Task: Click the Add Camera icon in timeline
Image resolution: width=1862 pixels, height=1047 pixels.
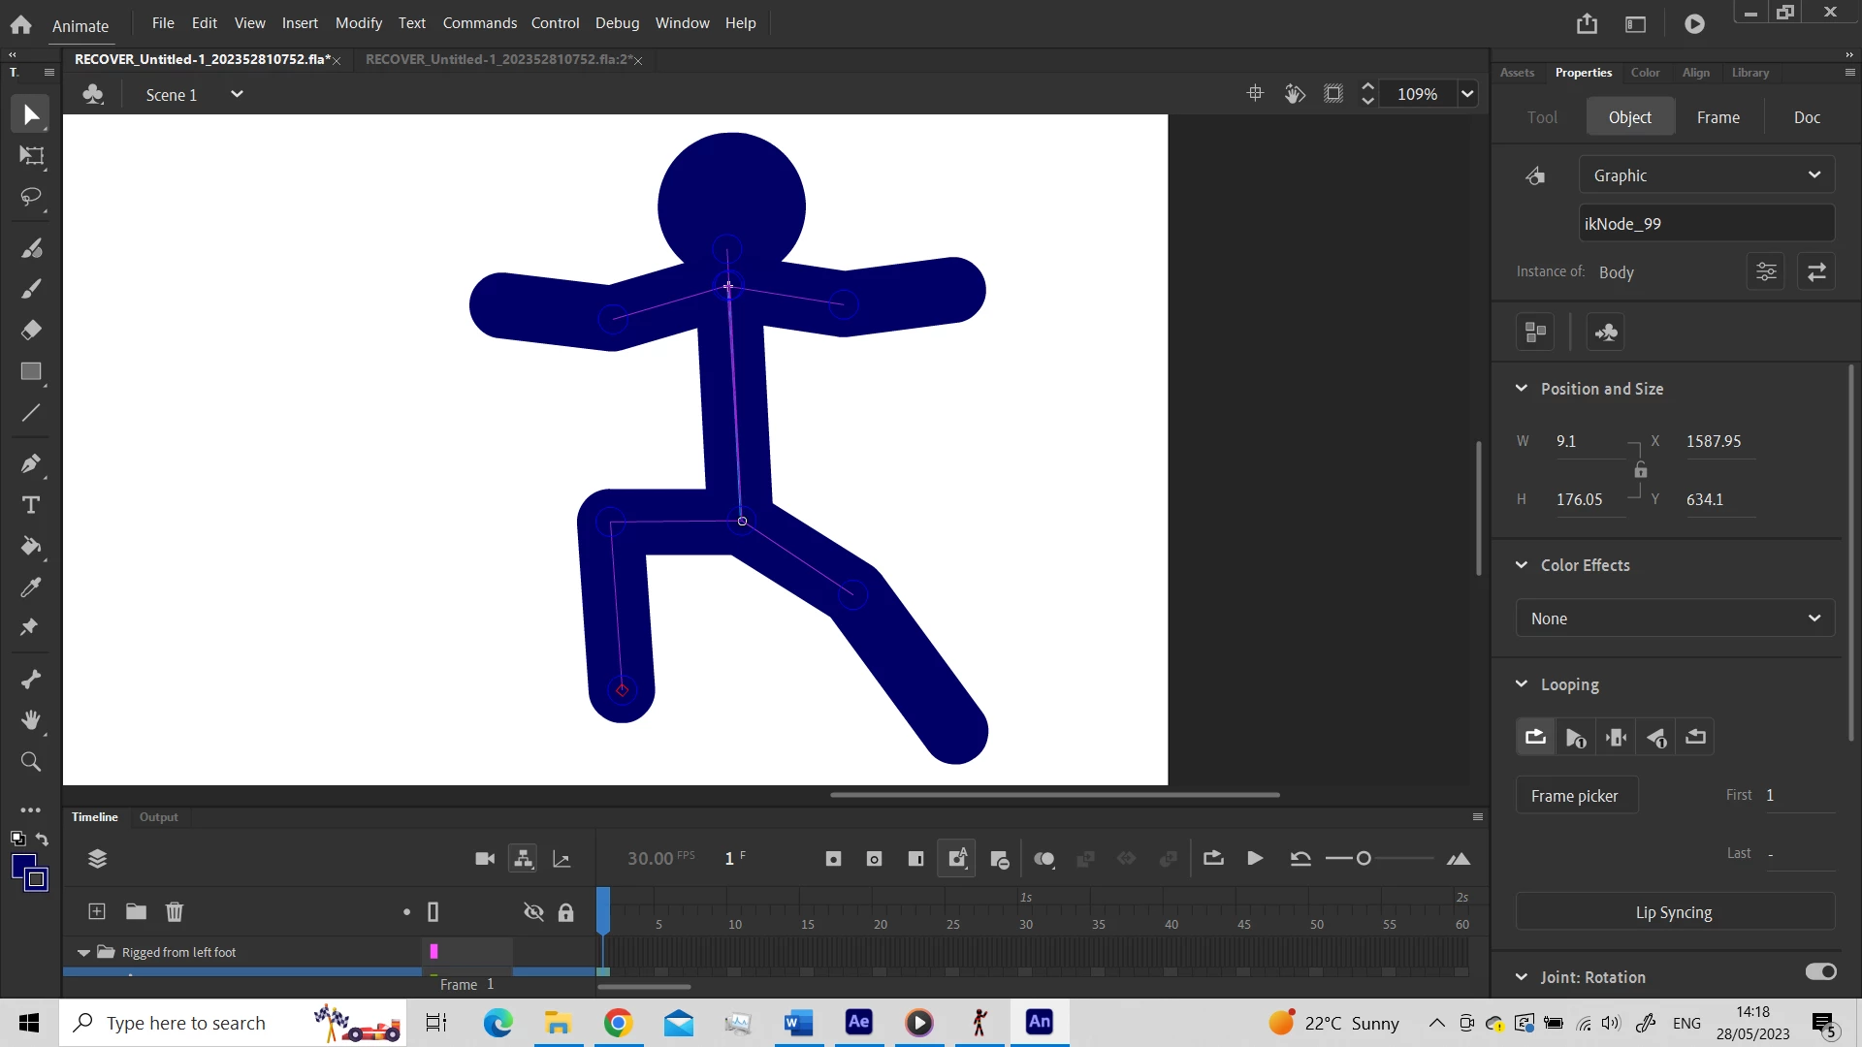Action: (x=485, y=859)
